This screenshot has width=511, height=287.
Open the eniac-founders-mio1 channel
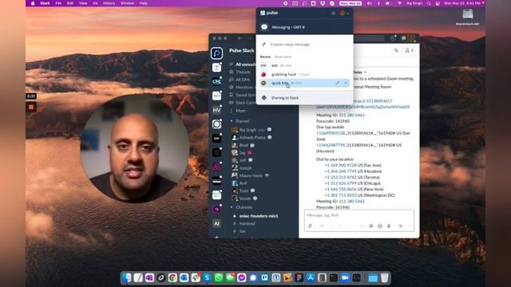[259, 216]
